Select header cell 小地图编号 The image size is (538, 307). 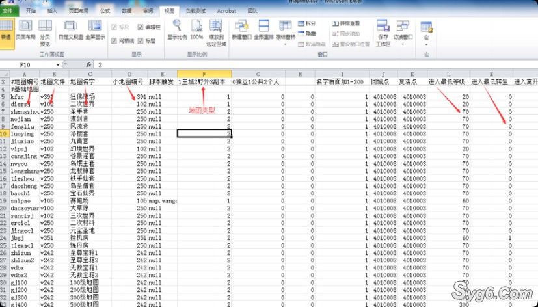129,82
